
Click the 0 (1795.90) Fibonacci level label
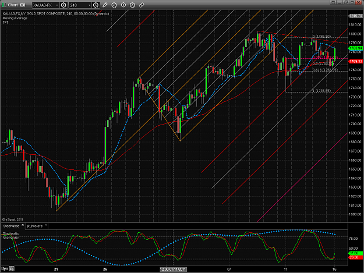[321, 37]
